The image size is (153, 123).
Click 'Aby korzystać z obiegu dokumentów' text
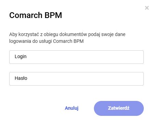(48, 34)
